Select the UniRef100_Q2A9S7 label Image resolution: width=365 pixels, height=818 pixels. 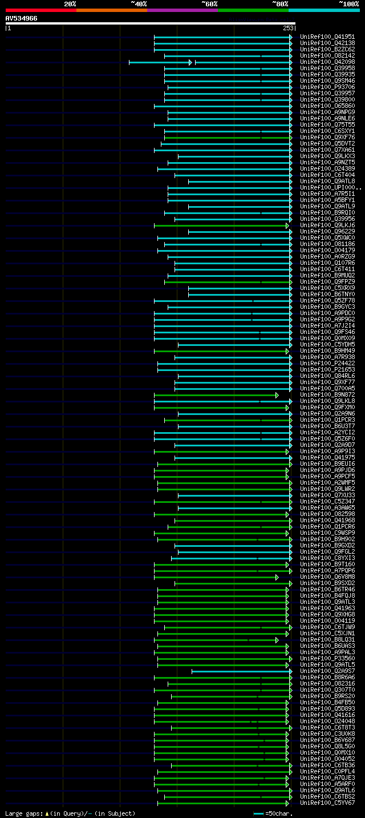(327, 671)
